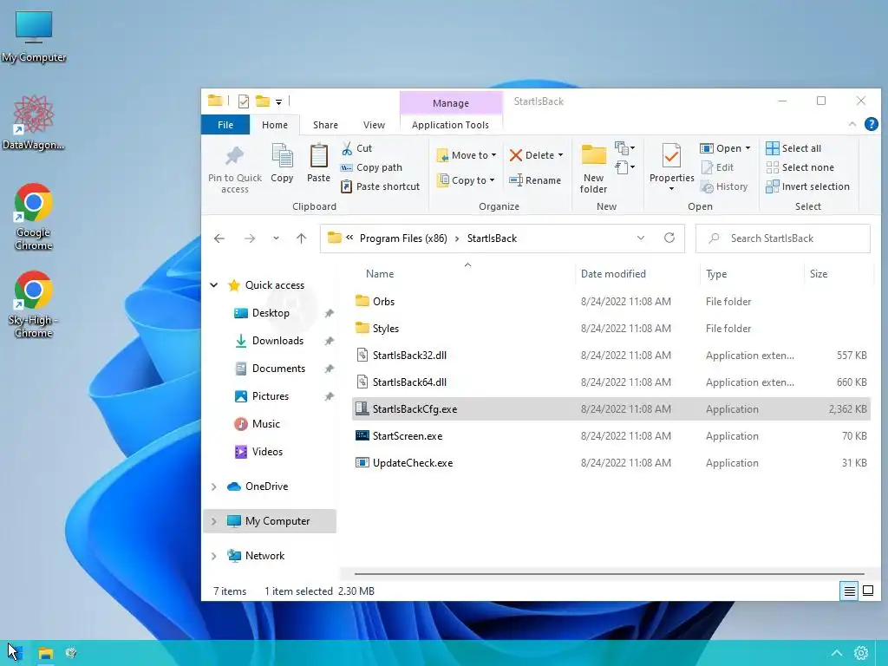Click Select none in the ribbon
Viewport: 888px width, 666px height.
800,167
